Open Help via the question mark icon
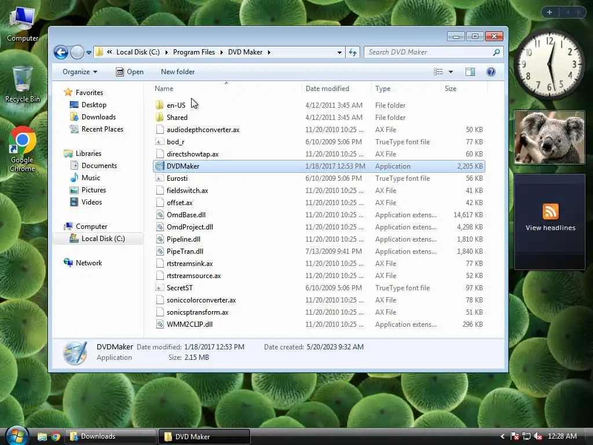The image size is (593, 445). point(491,72)
